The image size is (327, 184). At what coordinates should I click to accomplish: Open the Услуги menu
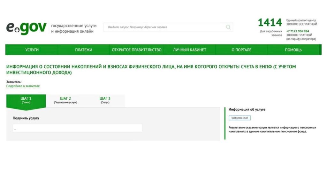click(32, 50)
